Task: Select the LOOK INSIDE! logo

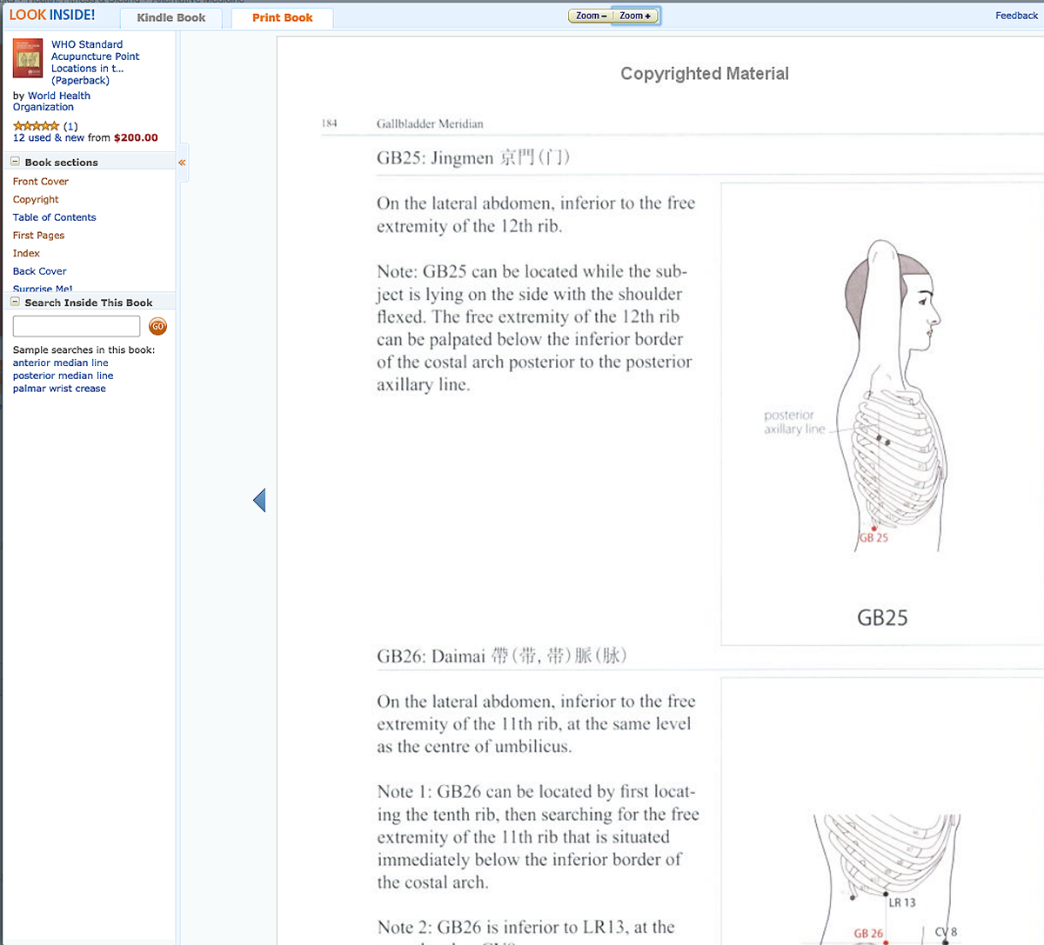Action: [x=50, y=14]
